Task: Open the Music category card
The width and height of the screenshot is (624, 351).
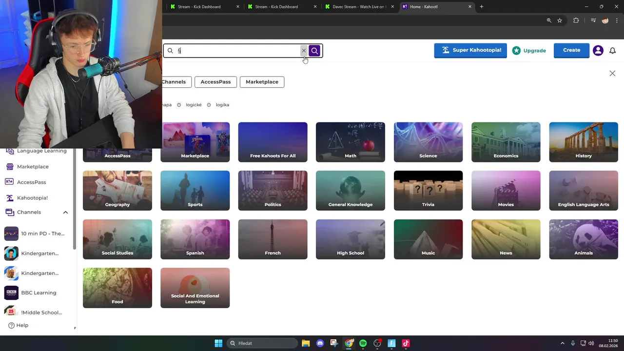Action: [428, 239]
